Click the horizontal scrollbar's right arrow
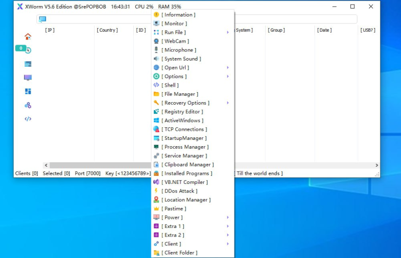 (377, 165)
